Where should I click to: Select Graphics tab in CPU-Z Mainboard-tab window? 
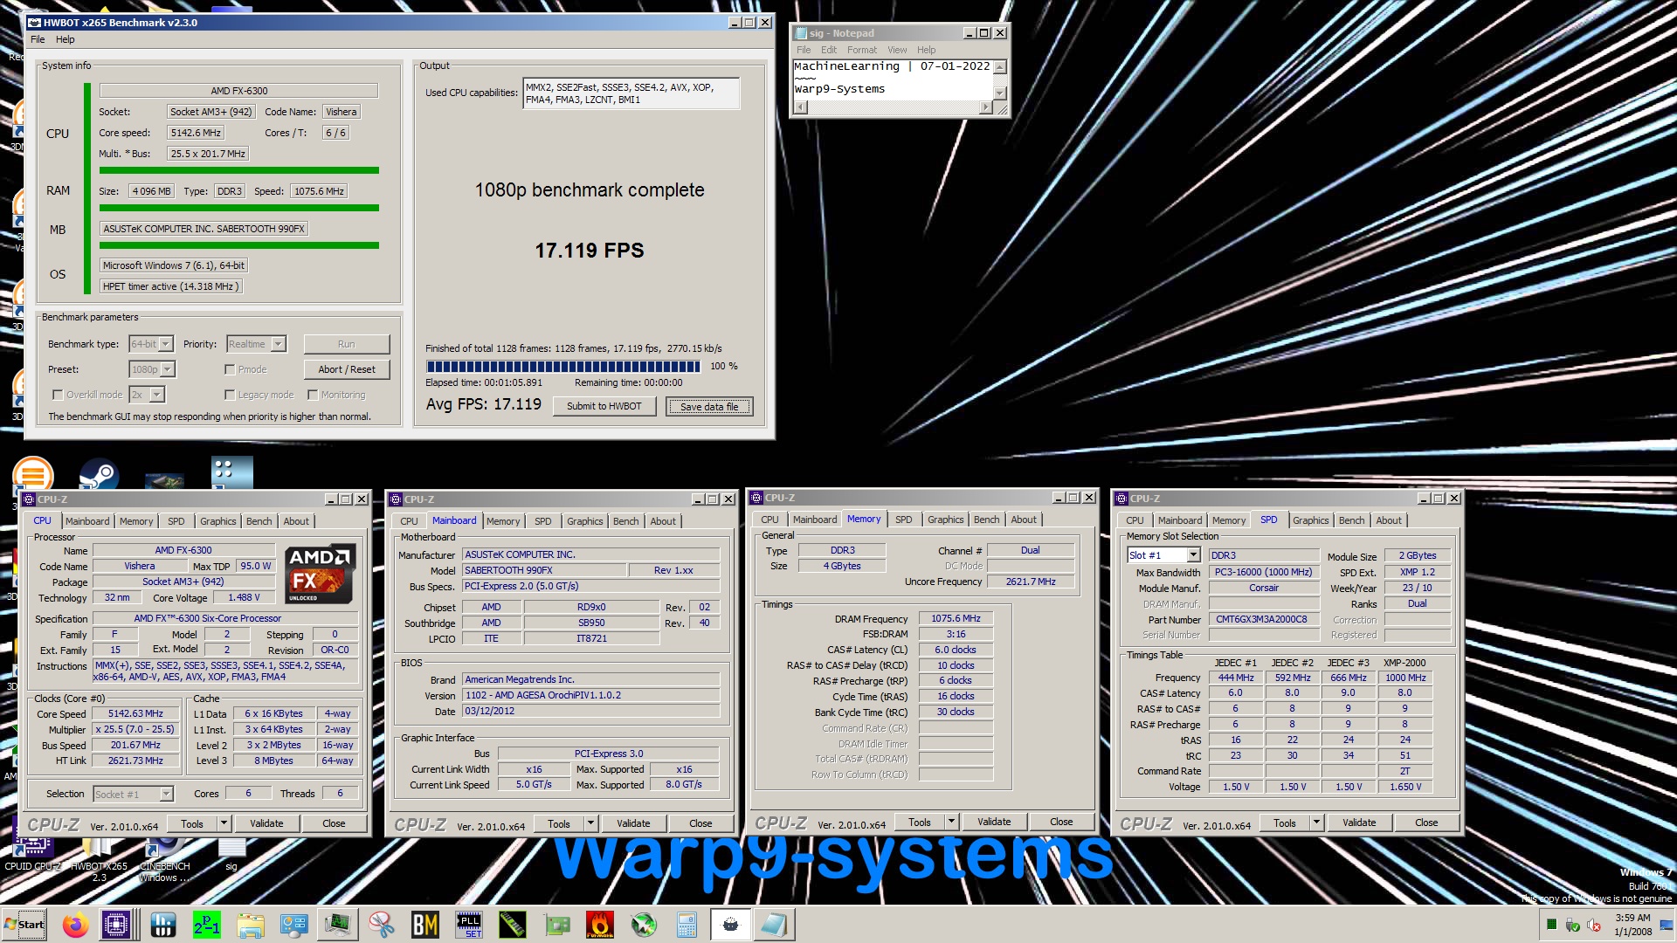pos(584,521)
